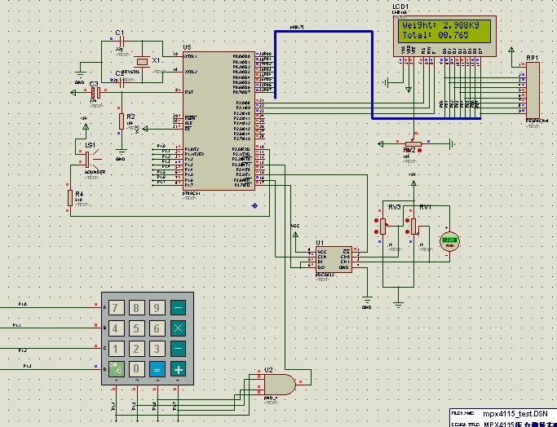This screenshot has height=427, width=557.
Task: Click the lower red adjust dot of RV1
Action: [408, 231]
